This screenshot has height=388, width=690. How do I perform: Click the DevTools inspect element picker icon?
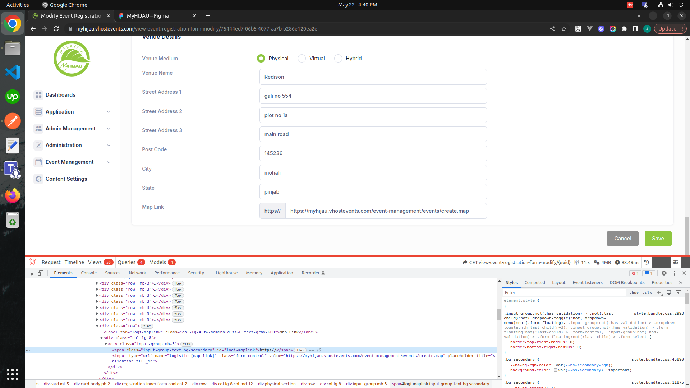coord(31,273)
